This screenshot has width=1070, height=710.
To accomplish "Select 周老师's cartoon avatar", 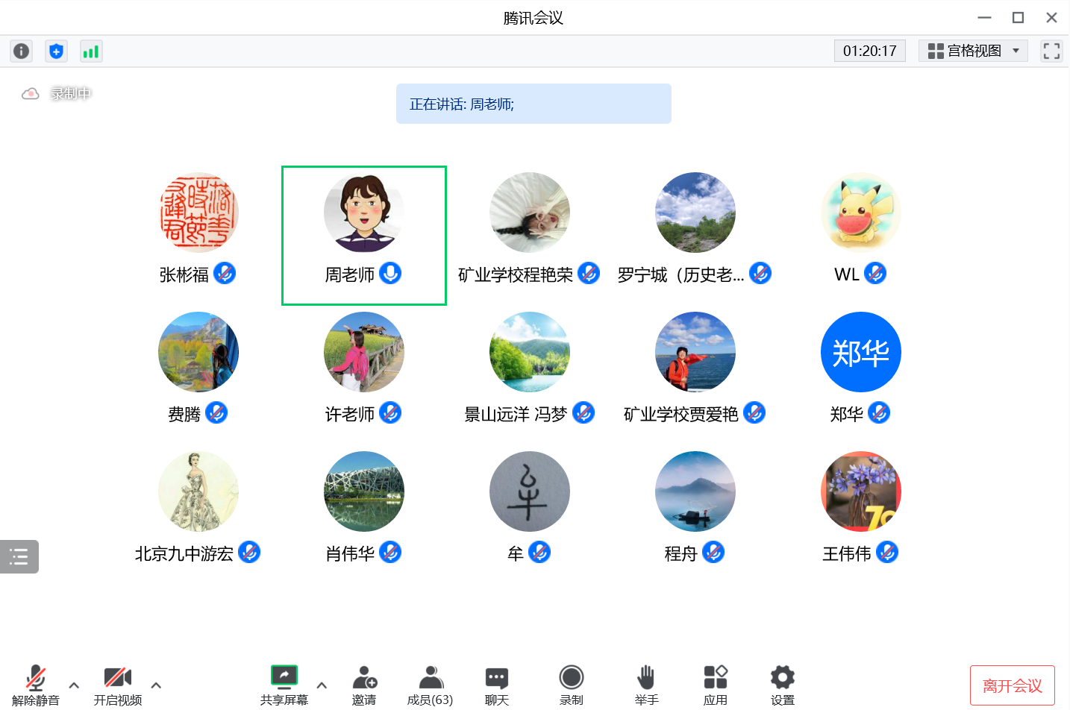I will click(x=364, y=213).
